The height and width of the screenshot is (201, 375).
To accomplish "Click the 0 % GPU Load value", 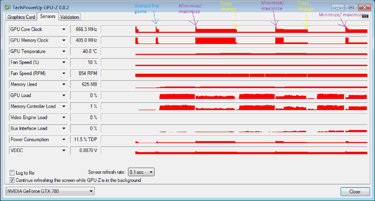I will point(84,95).
